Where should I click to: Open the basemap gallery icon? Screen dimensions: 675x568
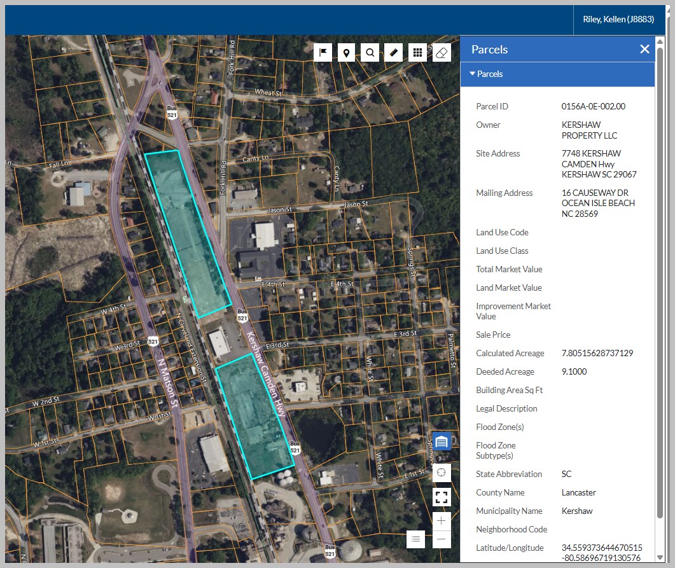click(x=442, y=440)
